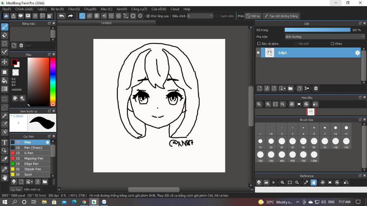
Task: Expand the add brush dropdown below the brush list
Action: click(32, 182)
